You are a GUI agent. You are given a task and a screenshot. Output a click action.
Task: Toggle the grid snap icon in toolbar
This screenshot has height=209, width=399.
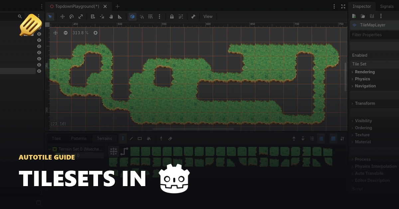coord(150,17)
